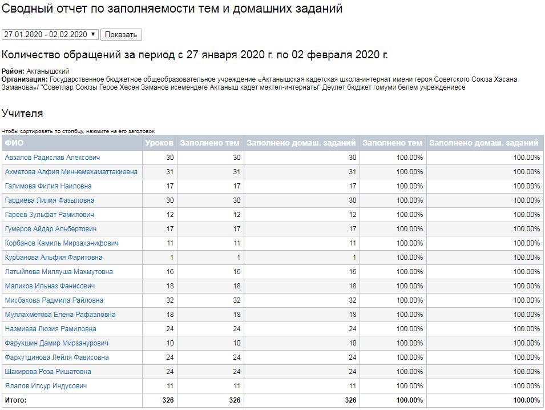
Task: Sort table by the ФИО column header
Action: pos(15,143)
